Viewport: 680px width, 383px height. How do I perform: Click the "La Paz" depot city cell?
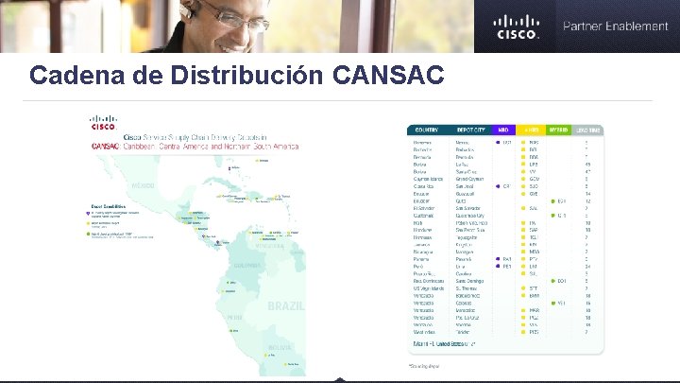(462, 165)
